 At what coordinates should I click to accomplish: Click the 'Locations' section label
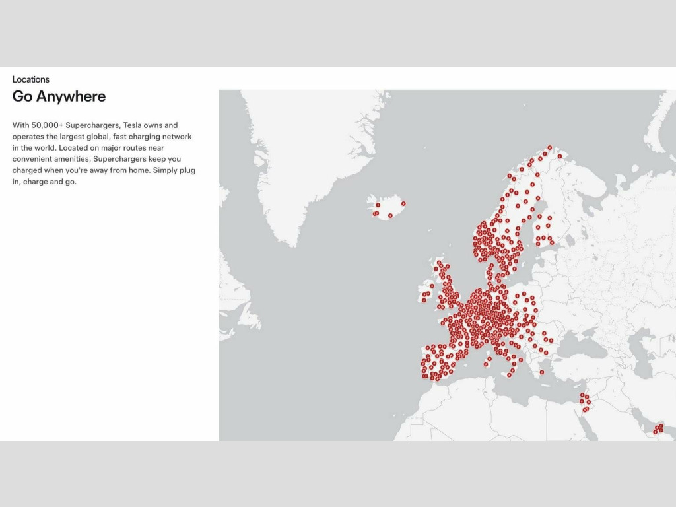(x=30, y=79)
